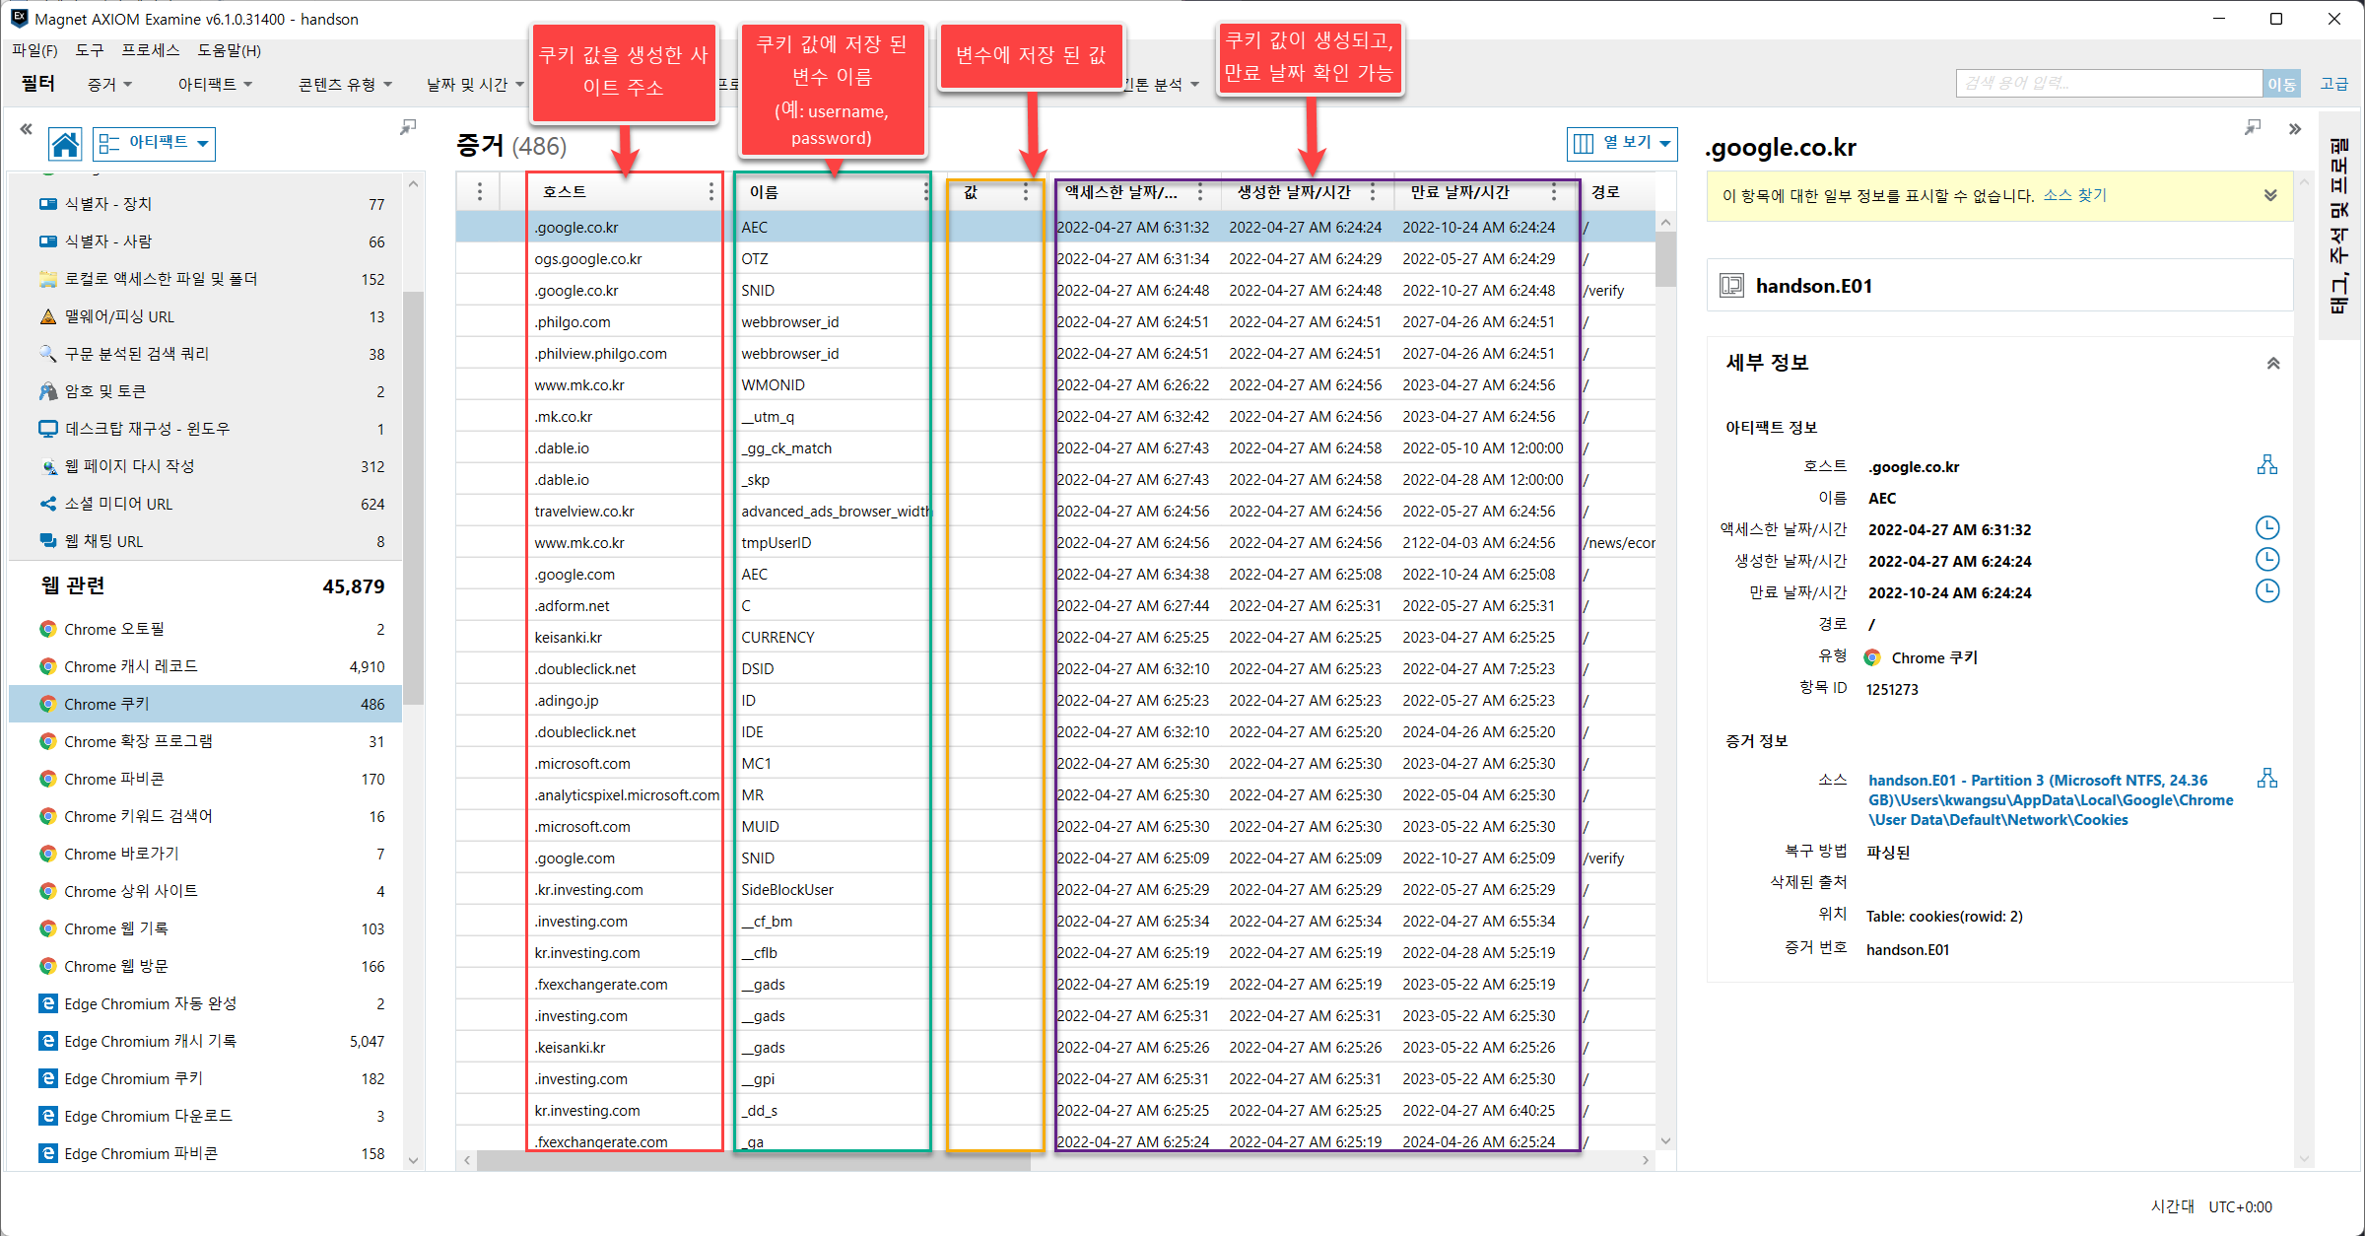This screenshot has width=2365, height=1236.
Task: Select the .philgo.com webbrowser_id row
Action: coord(1054,321)
